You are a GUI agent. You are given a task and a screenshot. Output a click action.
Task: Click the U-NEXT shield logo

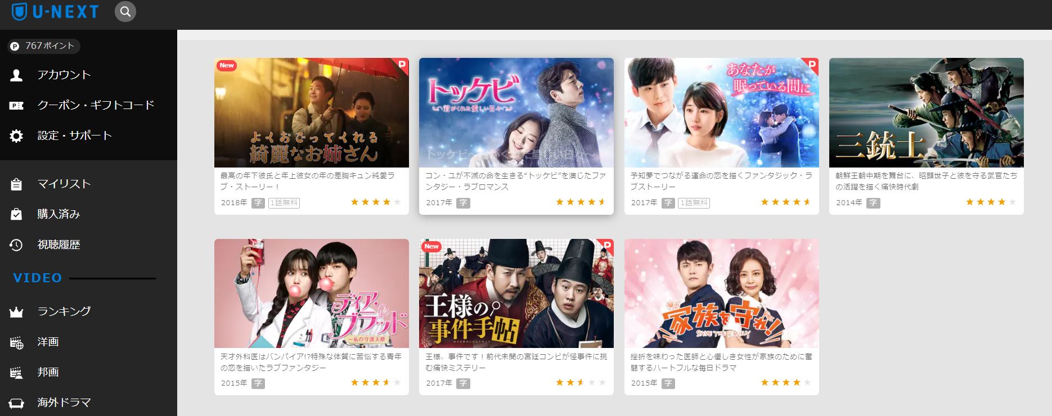coord(20,11)
